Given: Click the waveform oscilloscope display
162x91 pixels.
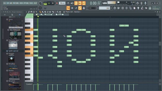Looking at the screenshot, I should click(x=105, y=3).
